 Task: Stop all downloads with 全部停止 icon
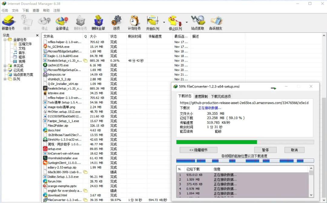(61, 21)
